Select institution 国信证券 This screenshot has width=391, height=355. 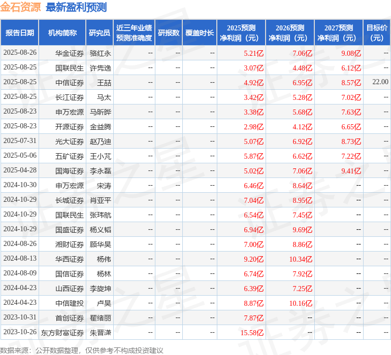click(x=70, y=274)
